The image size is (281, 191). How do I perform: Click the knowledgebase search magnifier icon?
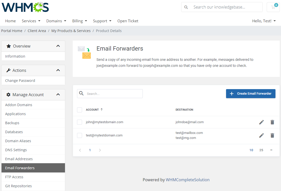coord(186,7)
